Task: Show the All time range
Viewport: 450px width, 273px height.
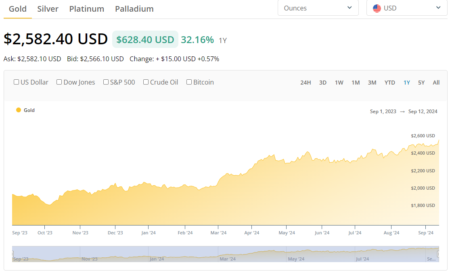Action: (436, 83)
